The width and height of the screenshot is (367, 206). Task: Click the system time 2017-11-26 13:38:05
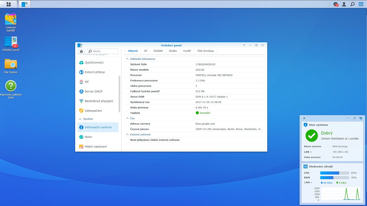pos(208,102)
